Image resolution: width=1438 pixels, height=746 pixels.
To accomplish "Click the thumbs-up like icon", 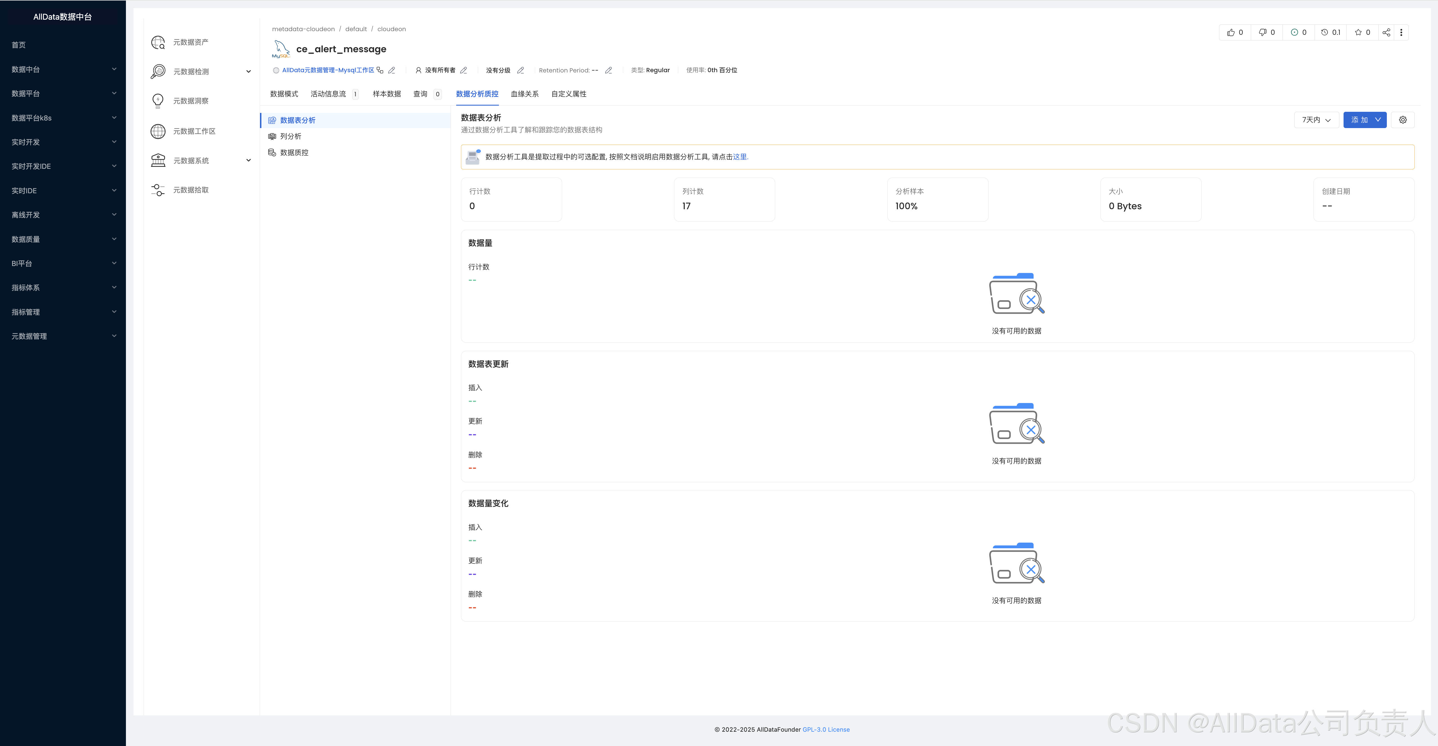I will [x=1230, y=32].
